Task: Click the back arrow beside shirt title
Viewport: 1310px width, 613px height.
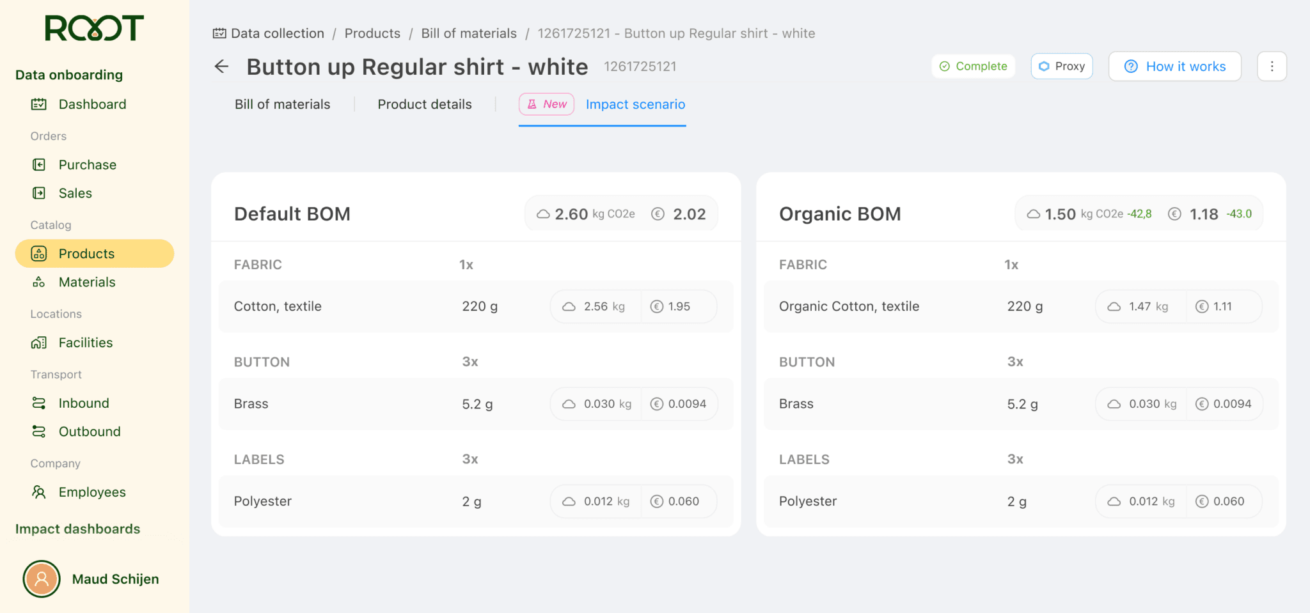Action: point(221,66)
